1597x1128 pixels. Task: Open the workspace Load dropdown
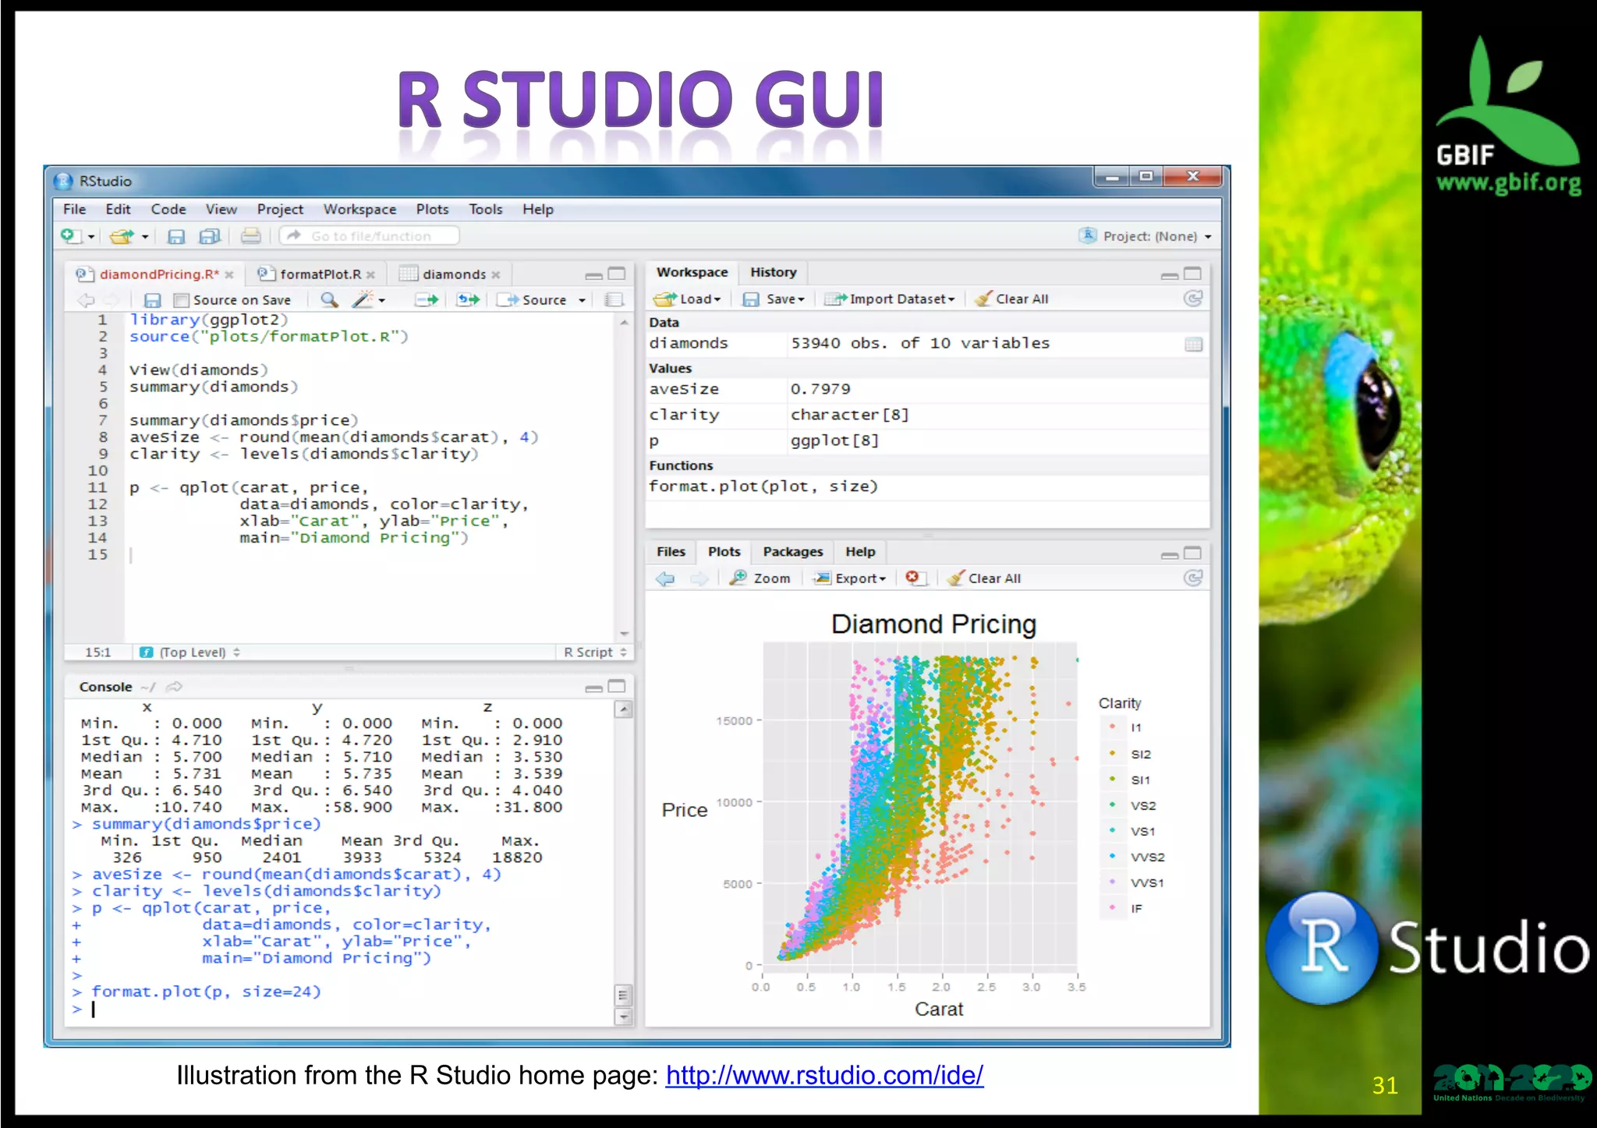pyautogui.click(x=688, y=299)
